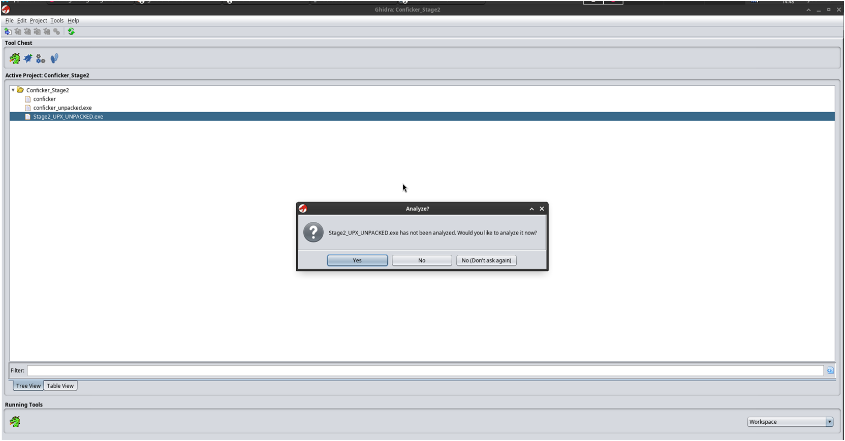Click the Filter text field
This screenshot has width=845, height=441.
425,370
